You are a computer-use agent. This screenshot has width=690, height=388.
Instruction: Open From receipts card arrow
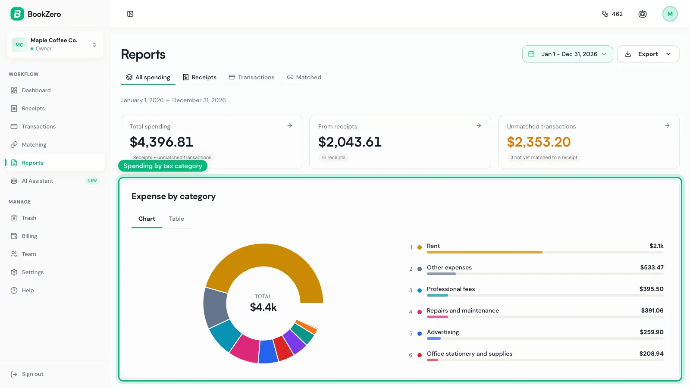(x=479, y=125)
